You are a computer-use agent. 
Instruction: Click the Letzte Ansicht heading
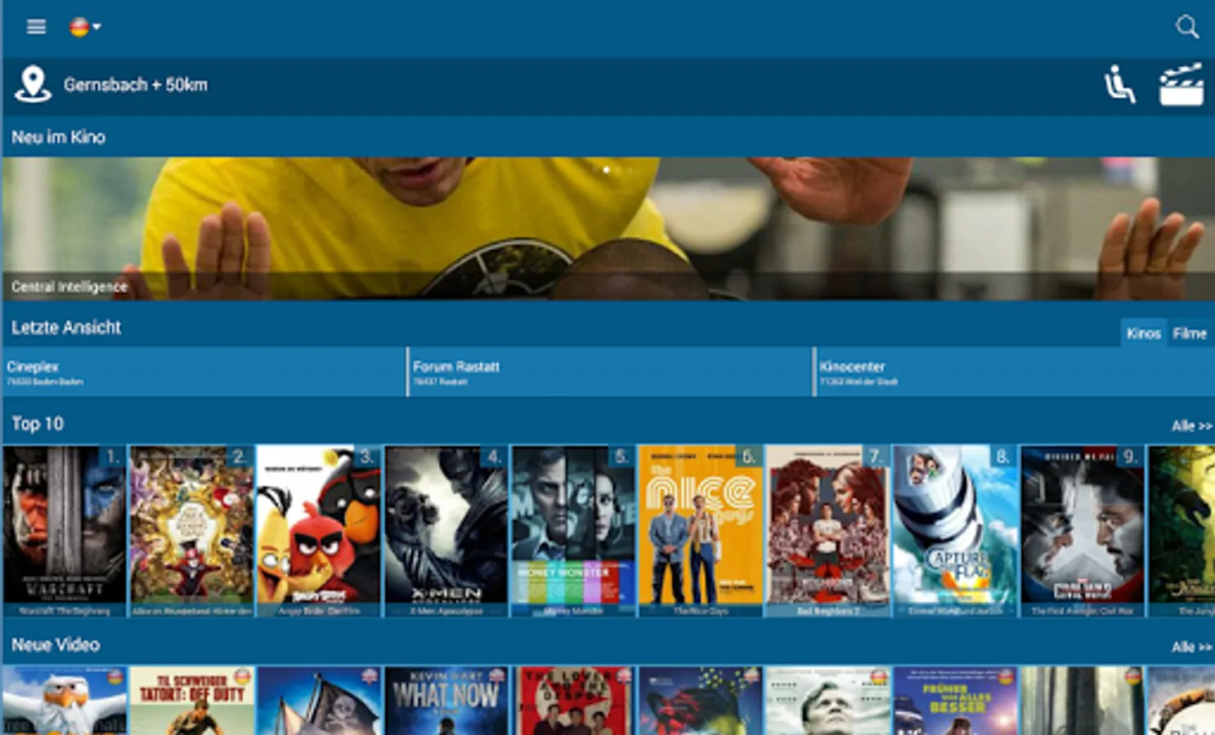point(66,327)
